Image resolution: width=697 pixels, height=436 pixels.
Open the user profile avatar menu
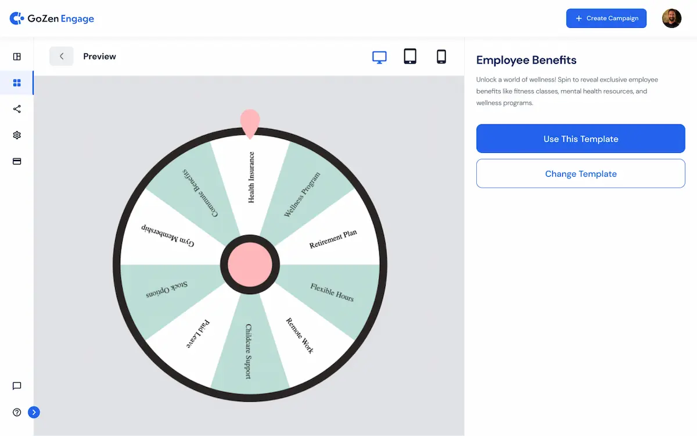coord(671,19)
